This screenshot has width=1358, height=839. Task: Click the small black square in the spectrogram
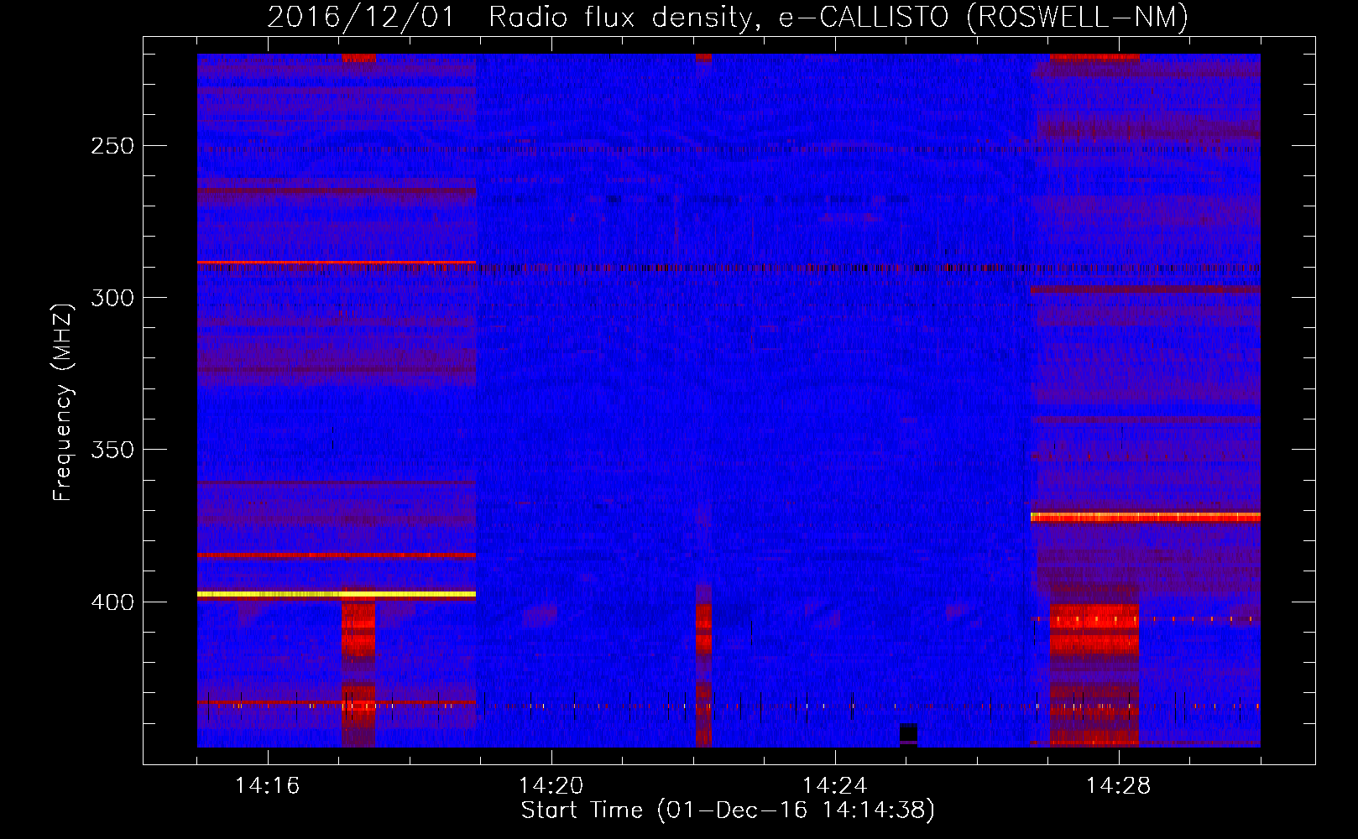[x=908, y=732]
